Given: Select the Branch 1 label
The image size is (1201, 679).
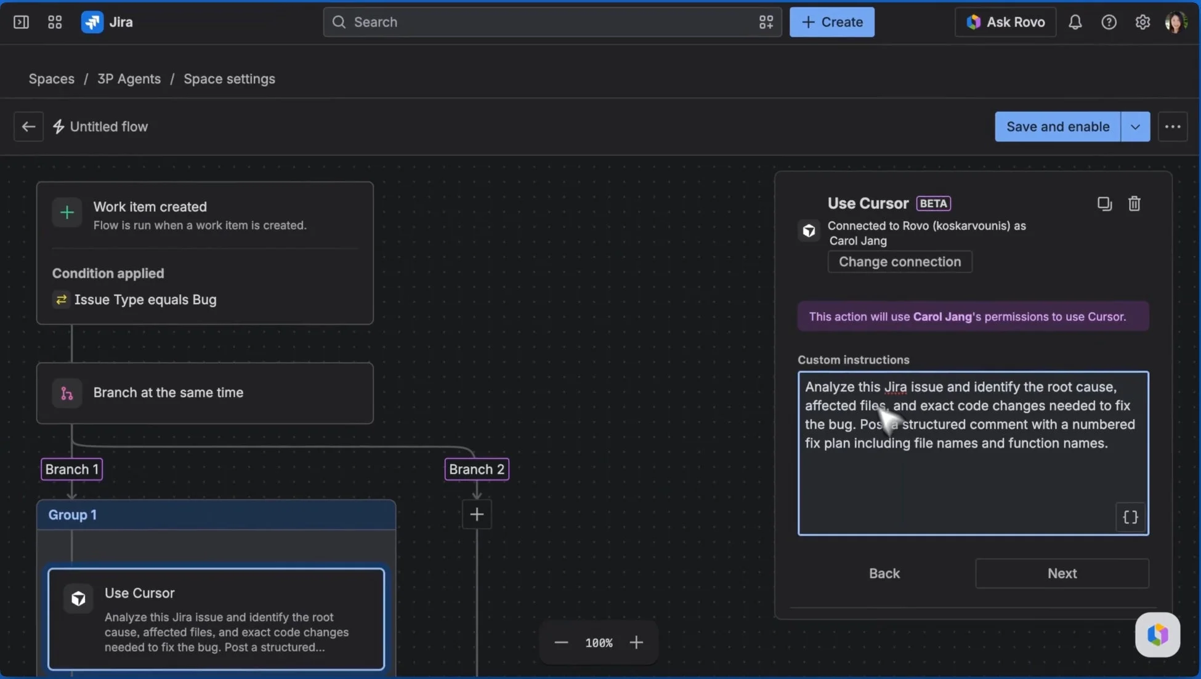Looking at the screenshot, I should point(71,469).
